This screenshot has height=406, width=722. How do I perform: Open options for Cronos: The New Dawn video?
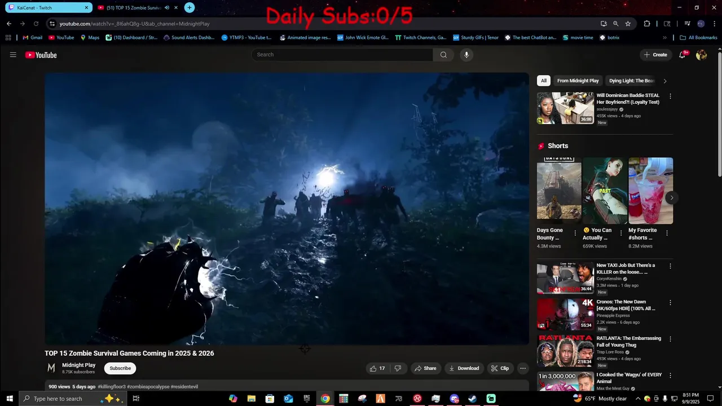[x=670, y=303]
